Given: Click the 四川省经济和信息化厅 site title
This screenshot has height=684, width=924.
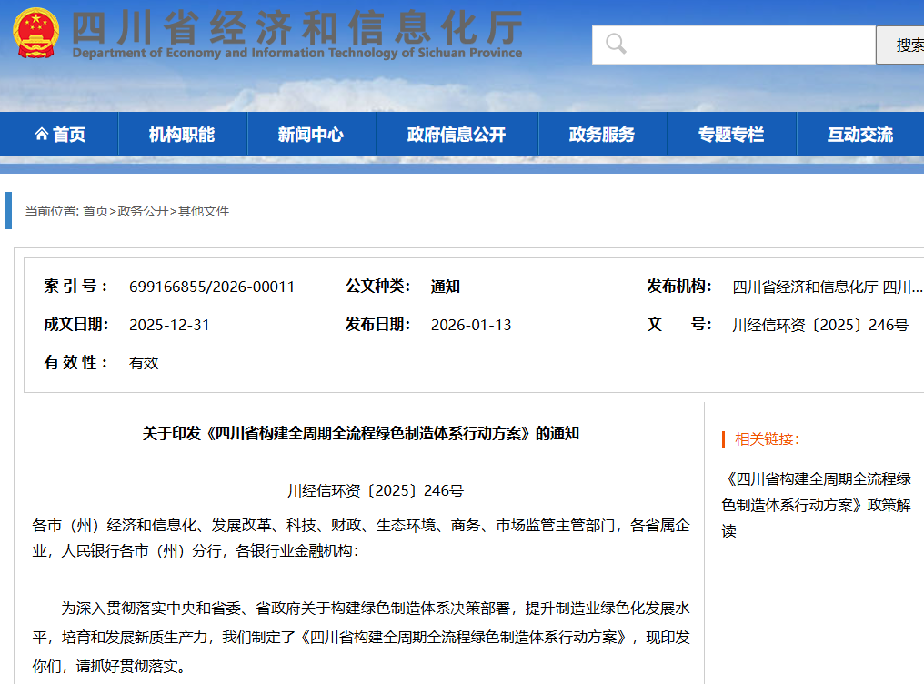Looking at the screenshot, I should (296, 30).
